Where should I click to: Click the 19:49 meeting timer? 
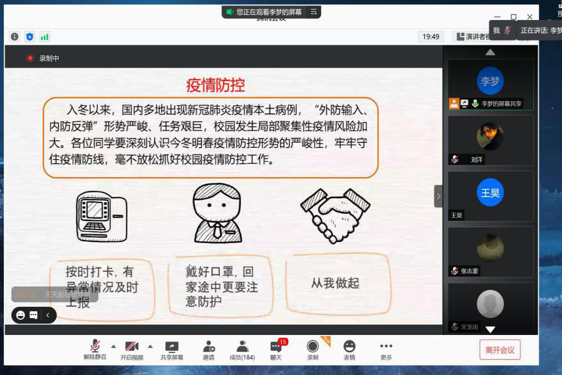(x=431, y=37)
